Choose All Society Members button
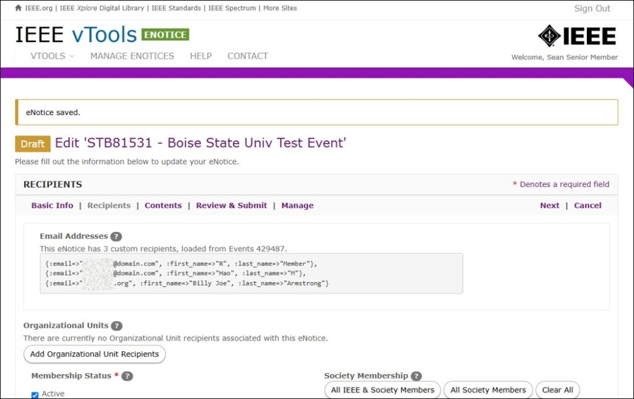Viewport: 634px width, 399px height. 488,390
